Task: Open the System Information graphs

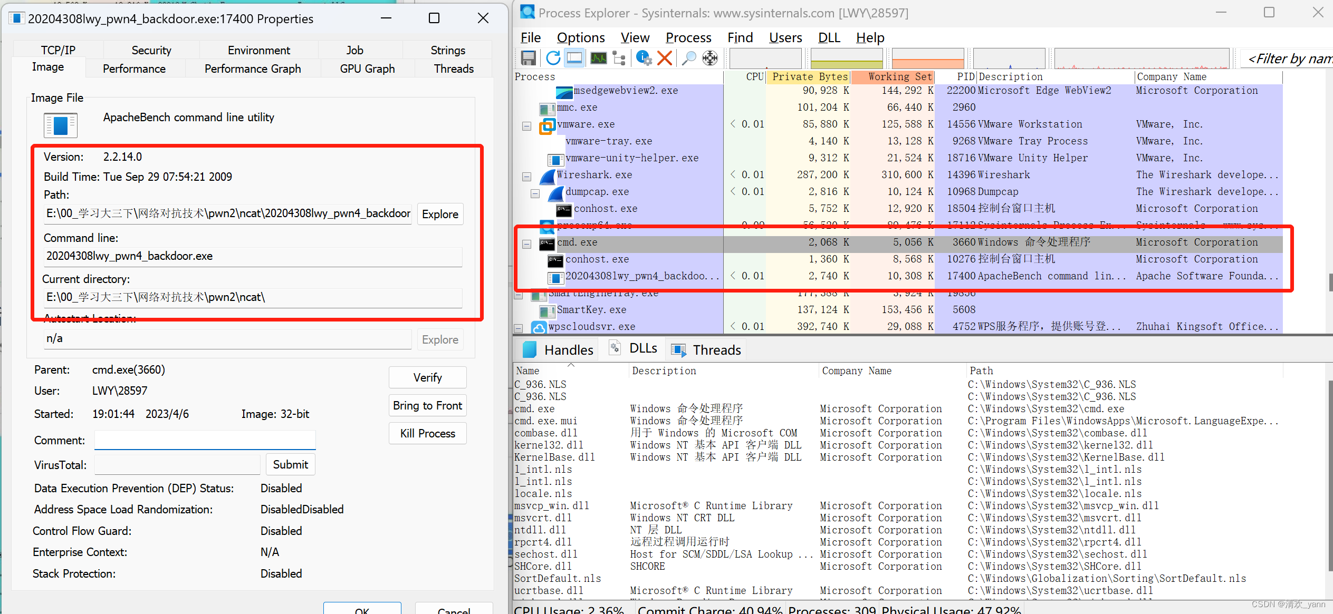Action: click(598, 58)
